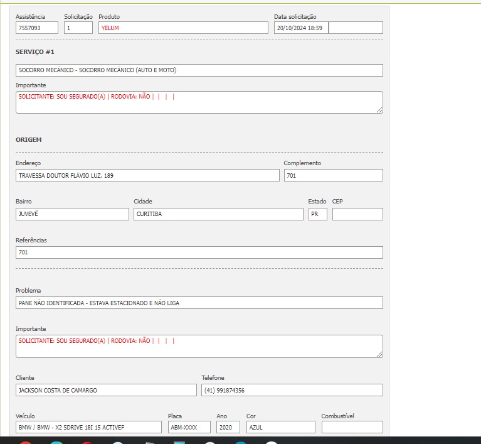Screen dimensions: 481x444
Task: Click the empty field beside the request date
Action: coord(356,28)
